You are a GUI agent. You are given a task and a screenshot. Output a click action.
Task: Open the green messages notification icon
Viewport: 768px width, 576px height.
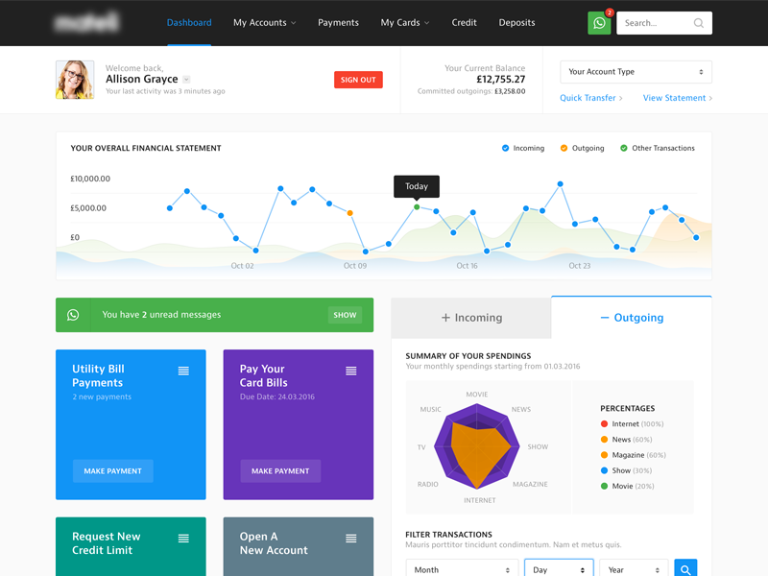[599, 23]
